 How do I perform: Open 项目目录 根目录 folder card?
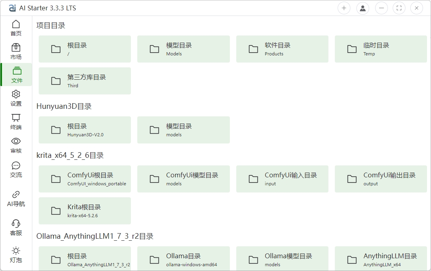click(x=85, y=49)
